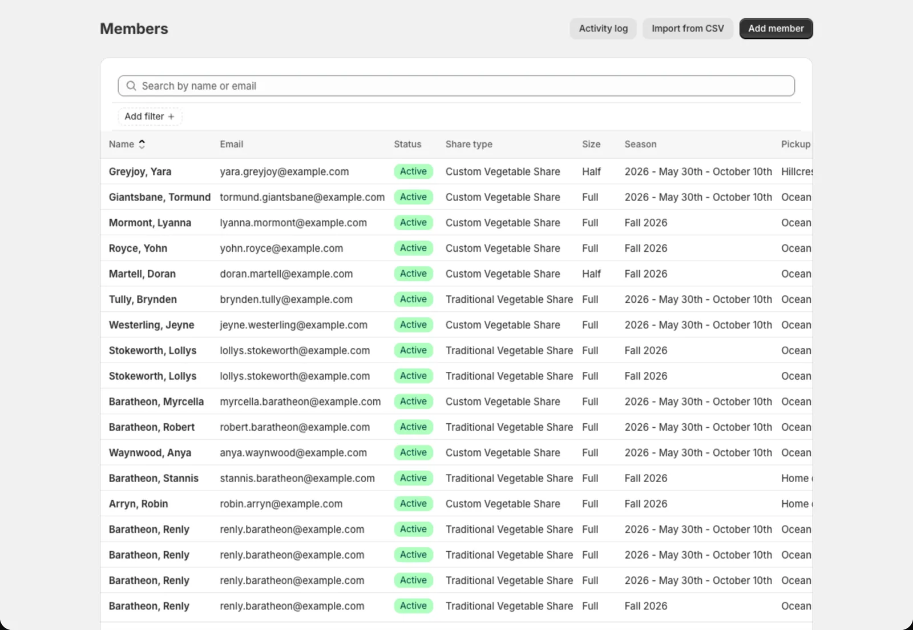Click the Size column header
This screenshot has height=630, width=913.
[x=591, y=145]
